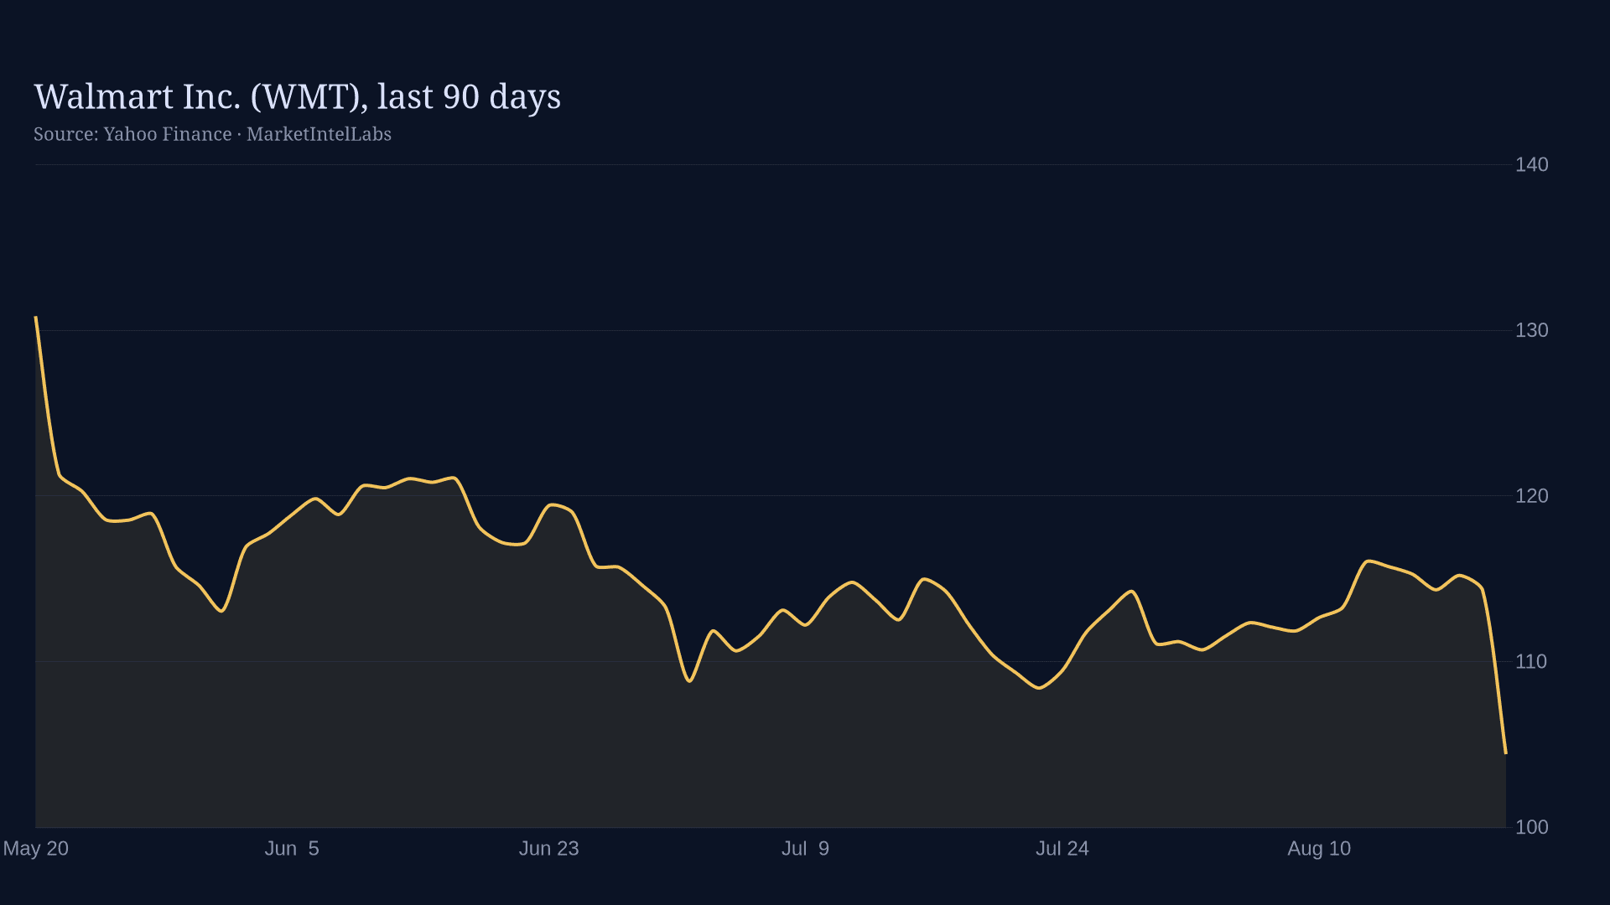
Task: Click the source line 'Source: Yahoo Finance · MarketIntelLabs'
Action: pos(212,134)
